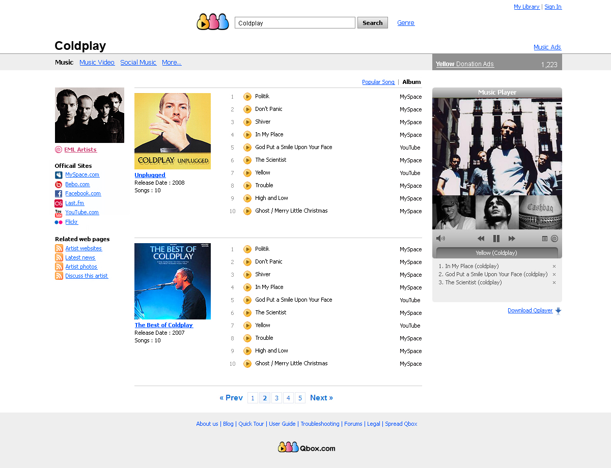611x468 pixels.
Task: Click the Facebook site icon
Action: point(59,194)
